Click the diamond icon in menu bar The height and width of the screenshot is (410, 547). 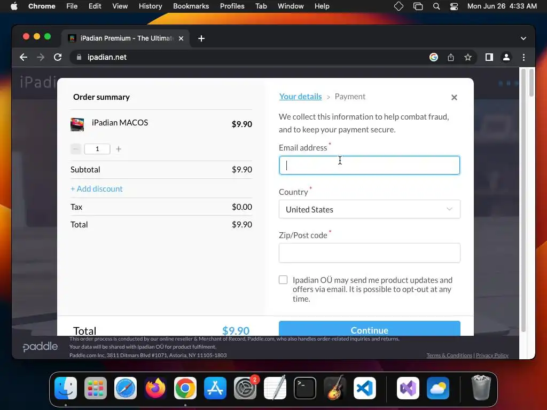coord(398,6)
